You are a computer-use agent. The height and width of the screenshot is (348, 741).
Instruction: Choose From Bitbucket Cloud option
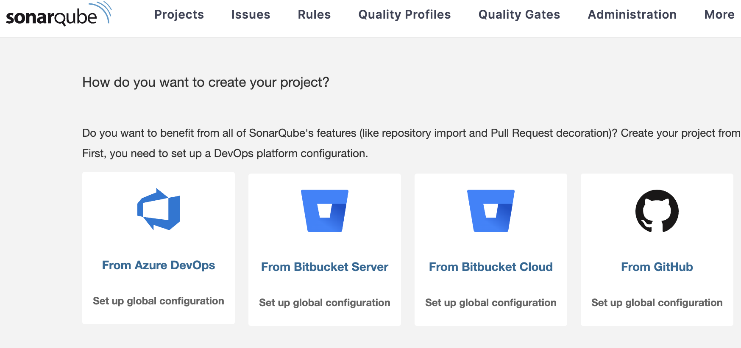[x=491, y=267]
